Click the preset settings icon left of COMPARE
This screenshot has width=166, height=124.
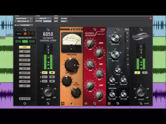click(41, 21)
